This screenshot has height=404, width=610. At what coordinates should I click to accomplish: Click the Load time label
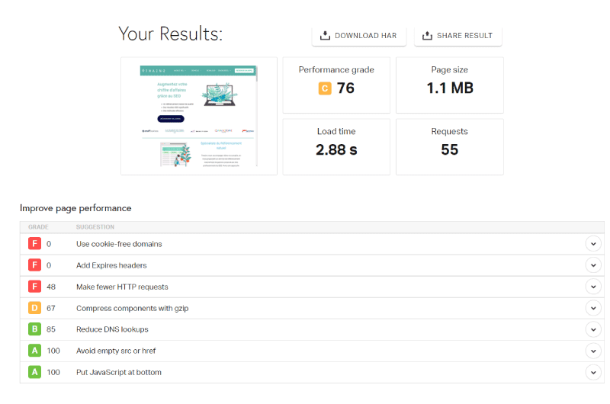click(x=336, y=131)
